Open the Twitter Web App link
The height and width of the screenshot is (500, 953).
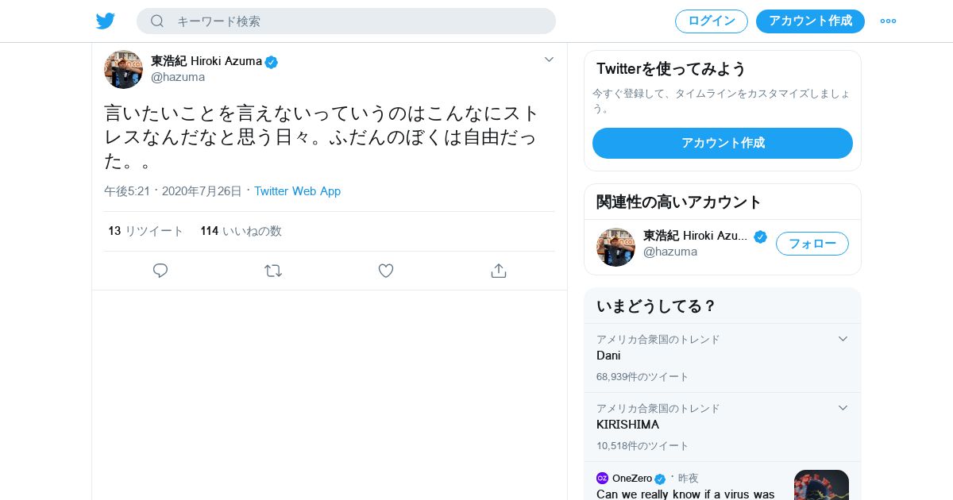[297, 191]
